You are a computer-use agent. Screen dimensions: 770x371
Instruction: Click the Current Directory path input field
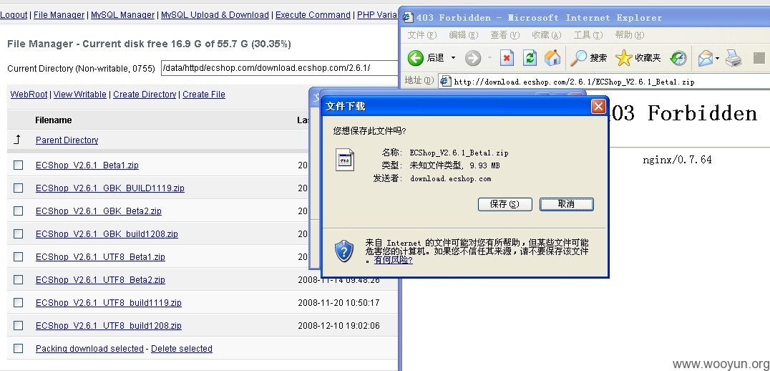coord(279,68)
